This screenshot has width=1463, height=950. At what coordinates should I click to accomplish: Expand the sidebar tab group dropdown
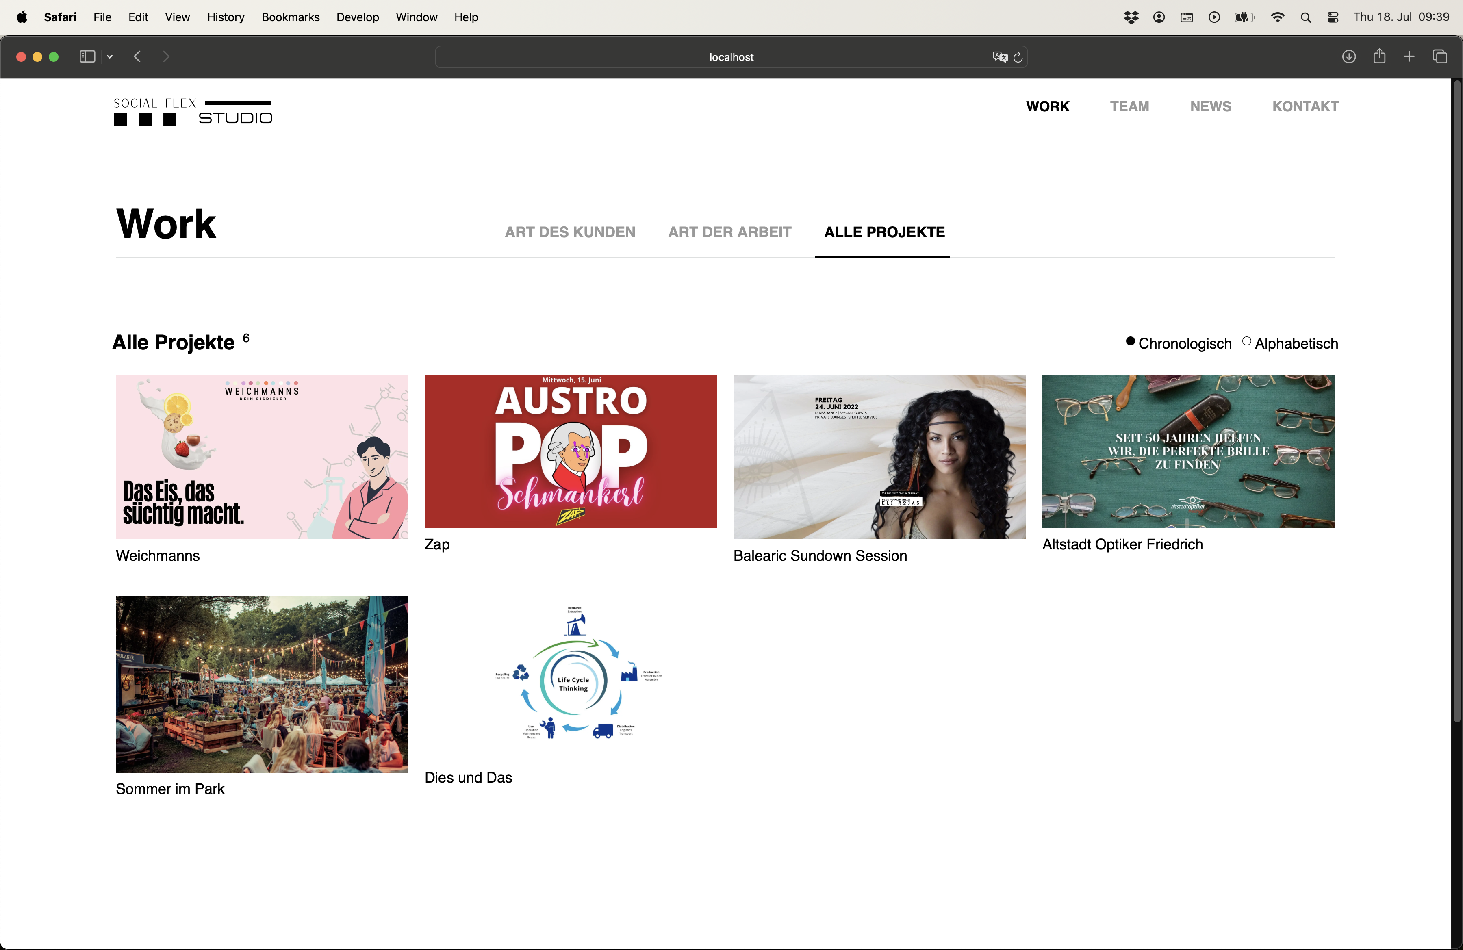110,56
